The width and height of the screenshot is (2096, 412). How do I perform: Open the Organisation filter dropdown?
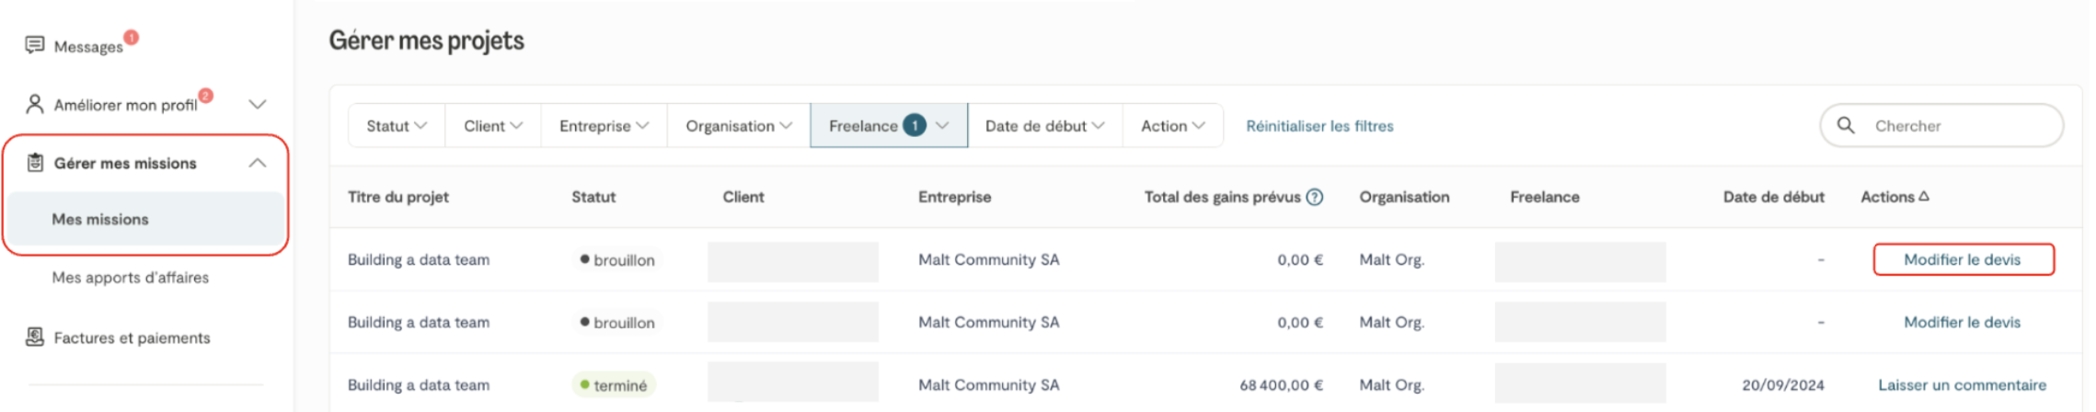point(738,126)
